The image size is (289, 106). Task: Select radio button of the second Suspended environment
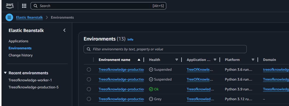click(89, 79)
